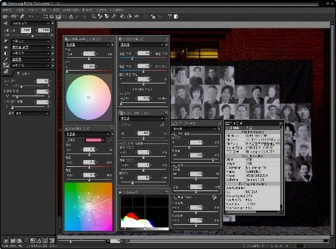Close the information panel

point(280,123)
